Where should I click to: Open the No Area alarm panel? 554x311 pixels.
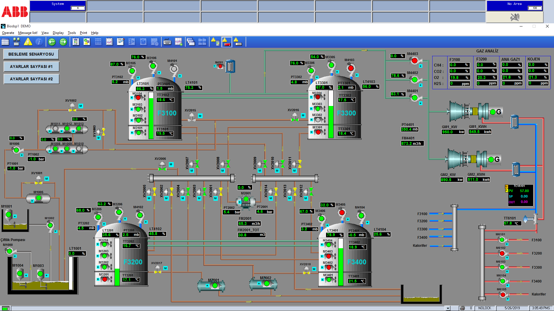pyautogui.click(x=514, y=6)
